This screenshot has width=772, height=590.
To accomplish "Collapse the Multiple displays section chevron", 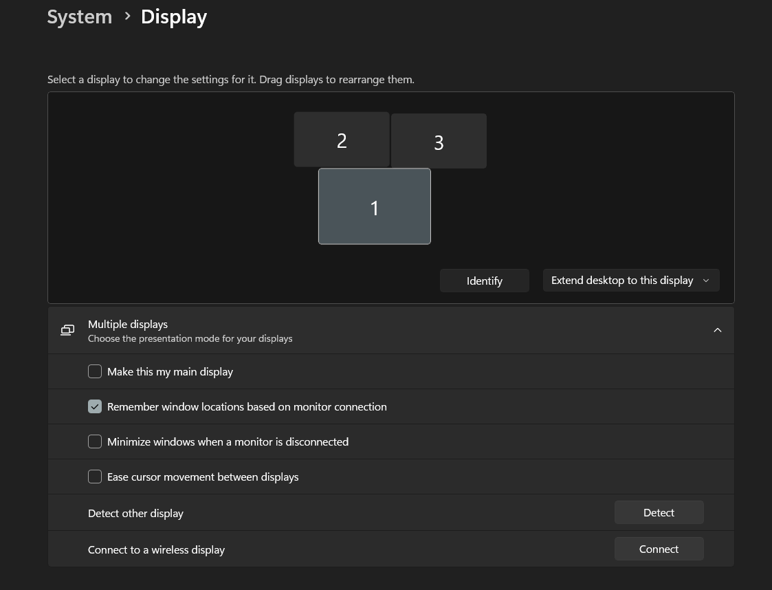I will [x=718, y=330].
